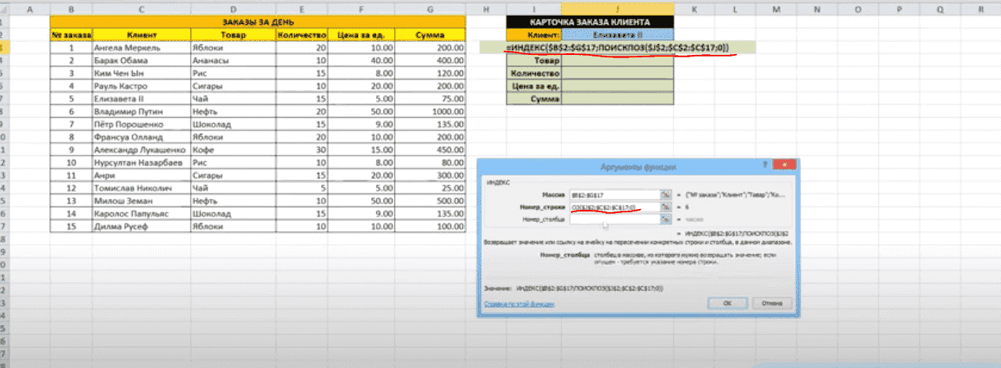Click the Массив input field

(x=615, y=194)
